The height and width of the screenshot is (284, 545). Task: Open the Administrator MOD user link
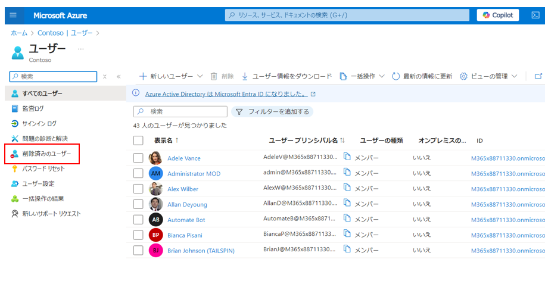[194, 173]
